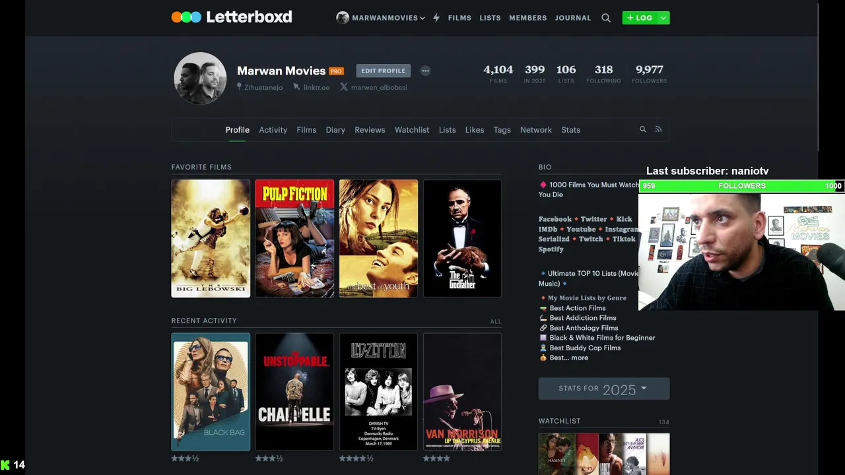The width and height of the screenshot is (845, 475).
Task: Open the Tags tab
Action: [x=502, y=130]
